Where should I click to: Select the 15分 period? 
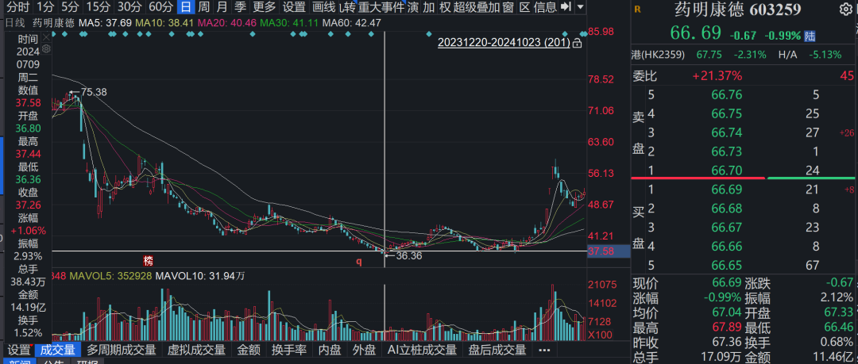point(99,6)
